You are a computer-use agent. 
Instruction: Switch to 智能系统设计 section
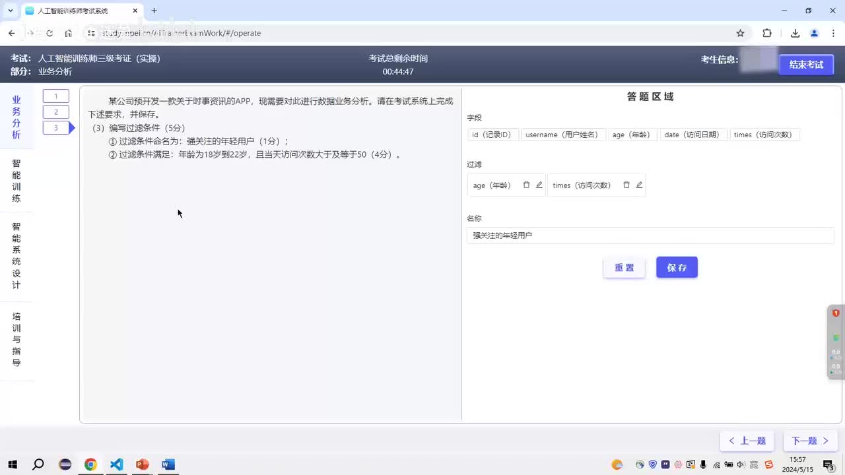pyautogui.click(x=17, y=256)
